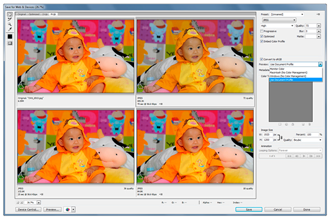This screenshot has height=220, width=331.
Task: Toggle the Optimized checkbox
Action: click(x=261, y=36)
